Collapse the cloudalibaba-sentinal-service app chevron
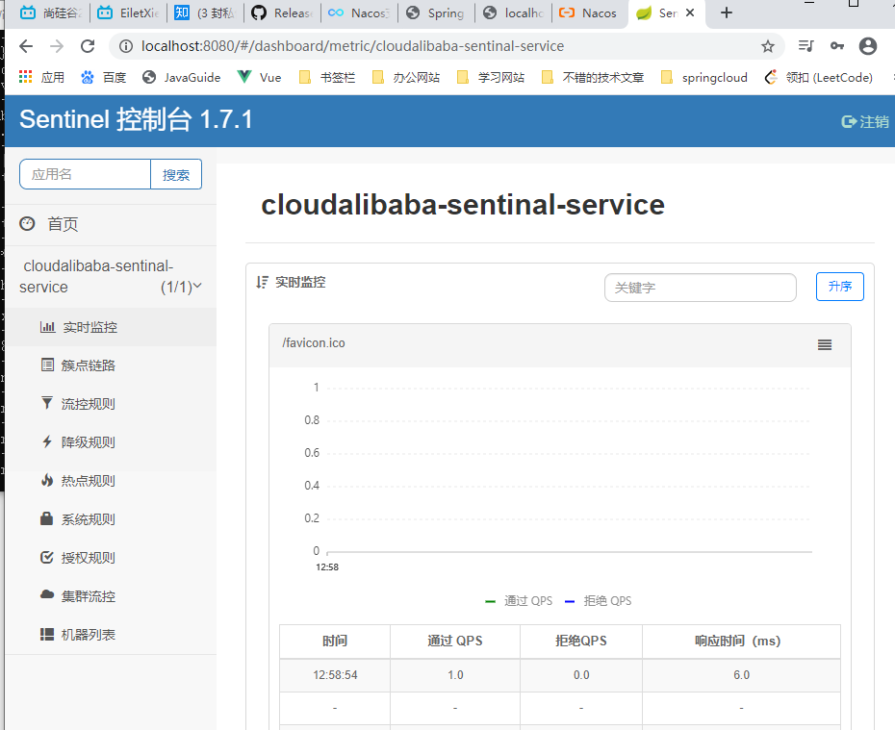895x730 pixels. click(x=197, y=286)
